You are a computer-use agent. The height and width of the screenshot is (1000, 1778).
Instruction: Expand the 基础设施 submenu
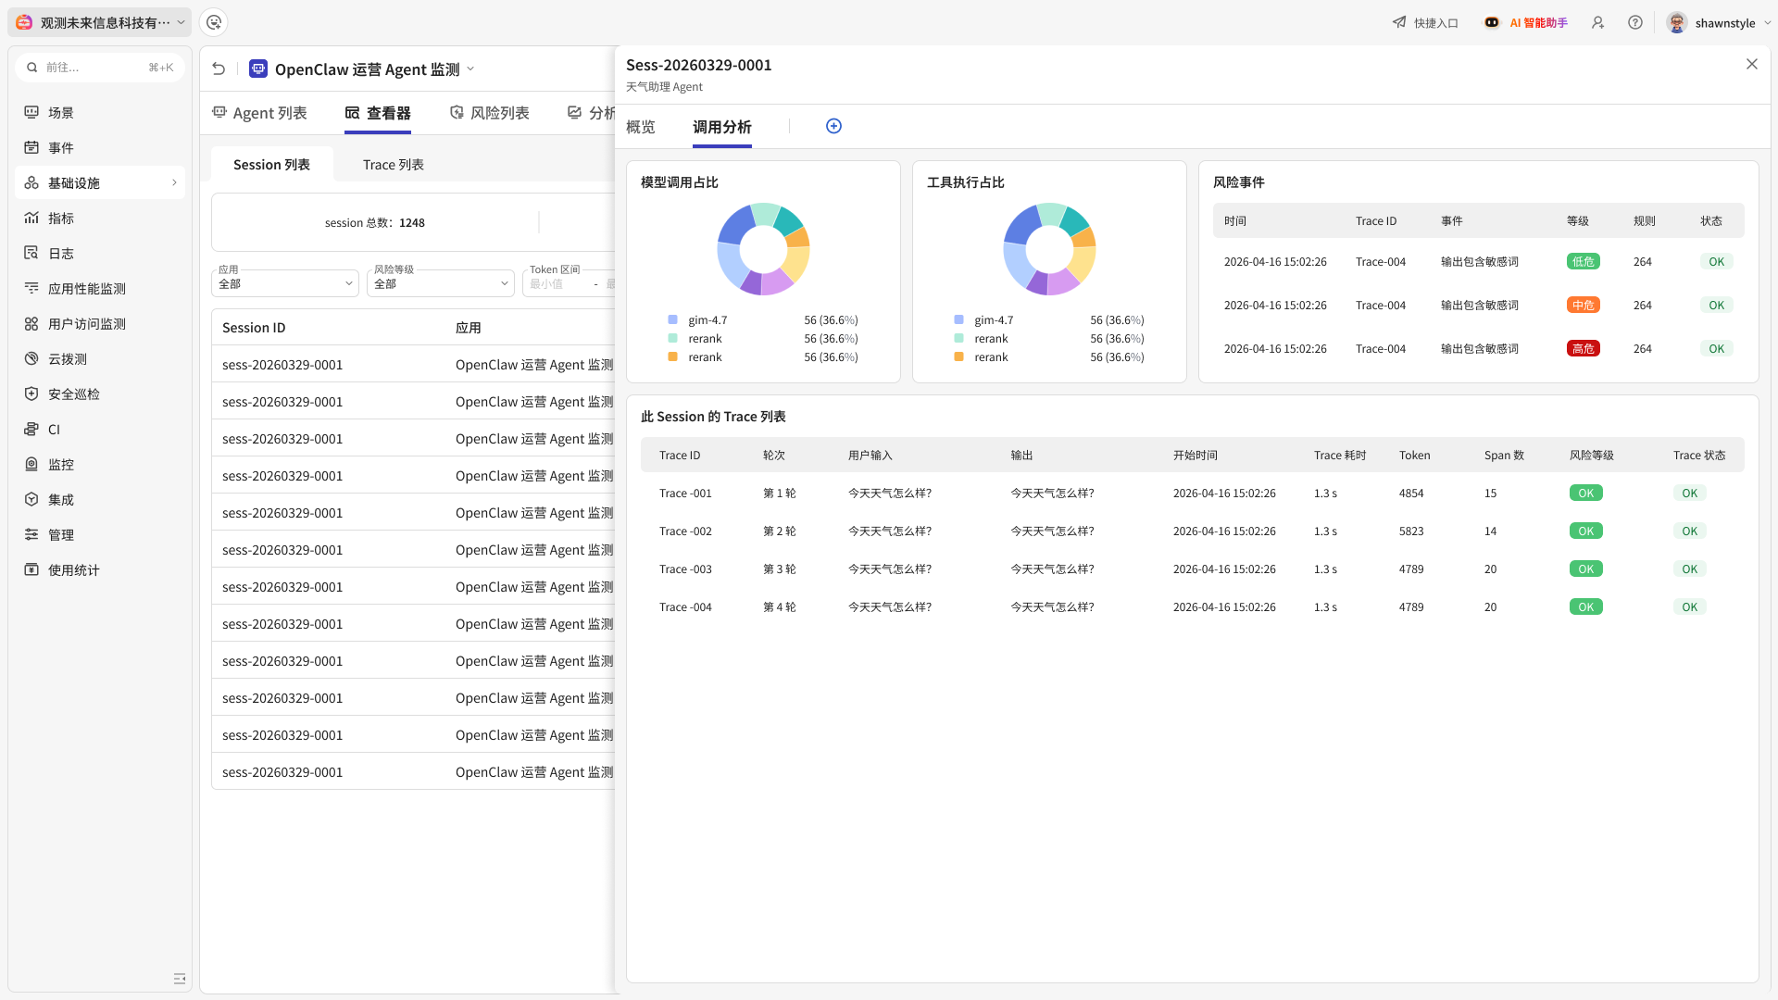point(100,182)
